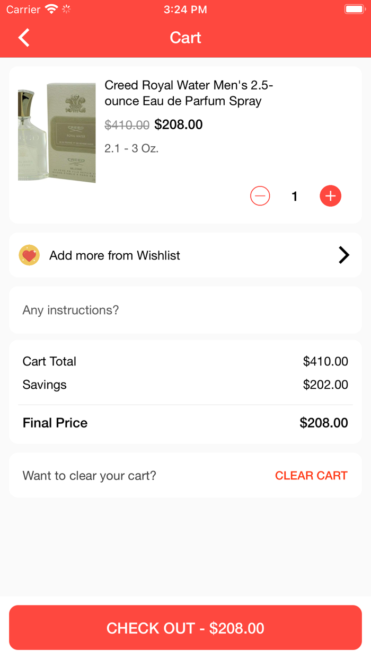The image size is (371, 659).
Task: Tap the wishlist heart icon
Action: coord(29,255)
